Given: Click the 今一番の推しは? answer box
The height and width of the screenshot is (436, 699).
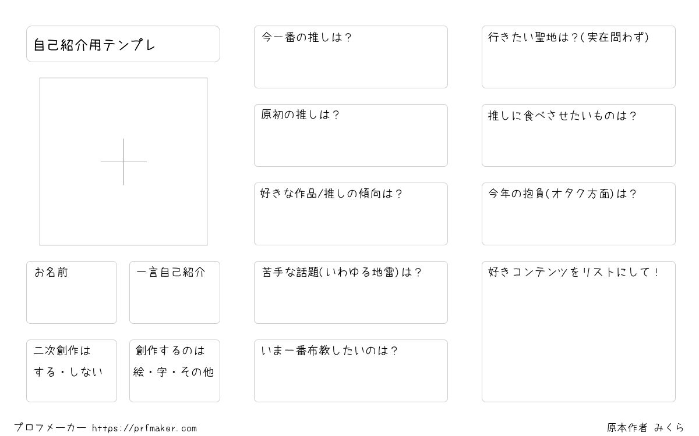Looking at the screenshot, I should click(351, 57).
